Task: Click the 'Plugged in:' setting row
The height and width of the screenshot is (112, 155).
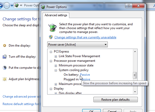Action: point(77,79)
